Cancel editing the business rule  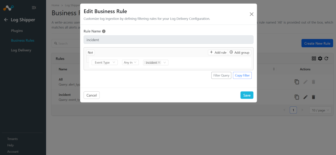(92, 95)
